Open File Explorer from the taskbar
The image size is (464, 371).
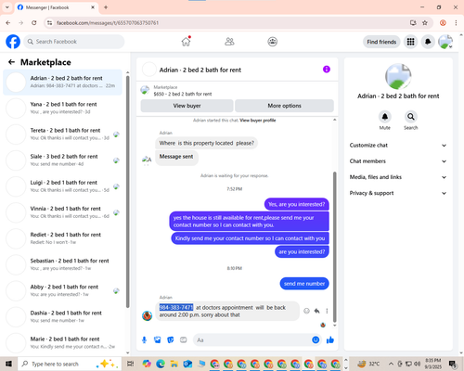pos(174,364)
